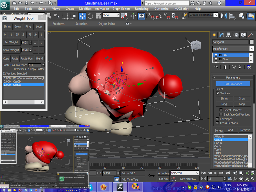Expand the Selected key filter dropdown
The width and height of the screenshot is (256, 192).
[197, 173]
